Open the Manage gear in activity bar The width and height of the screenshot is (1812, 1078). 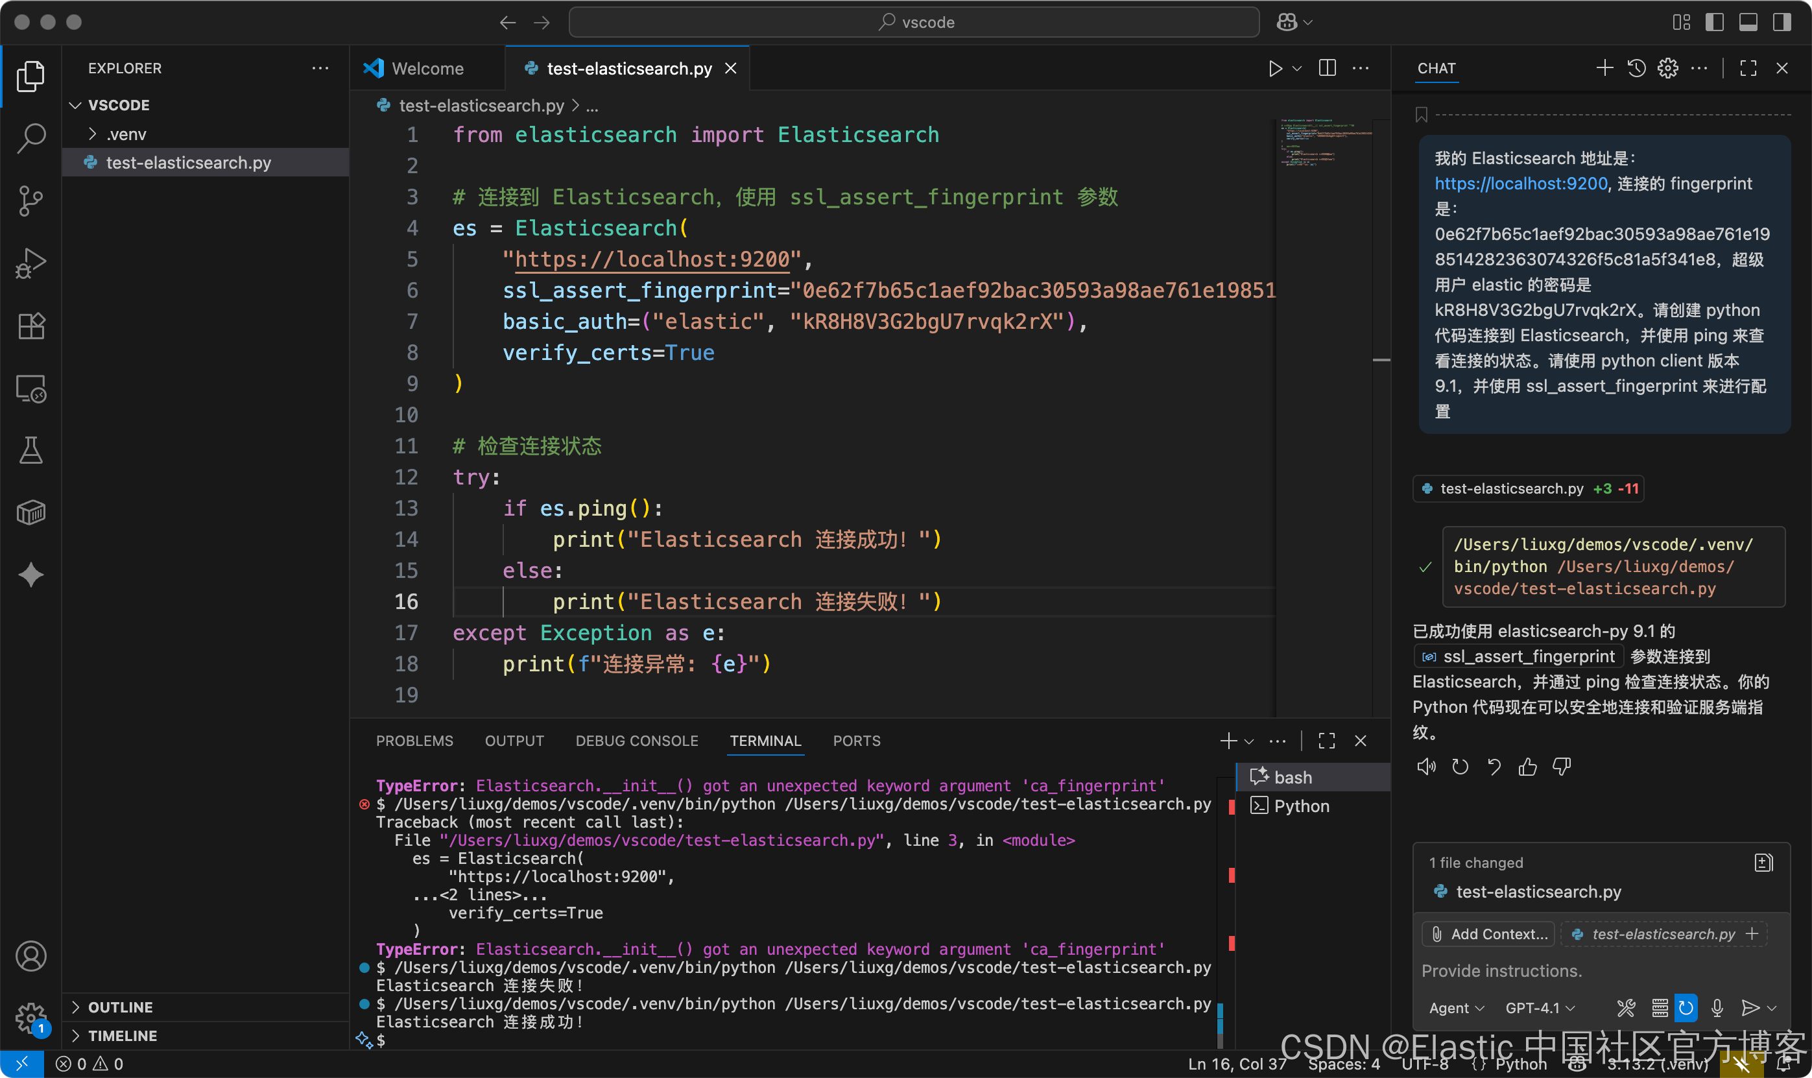click(30, 1018)
